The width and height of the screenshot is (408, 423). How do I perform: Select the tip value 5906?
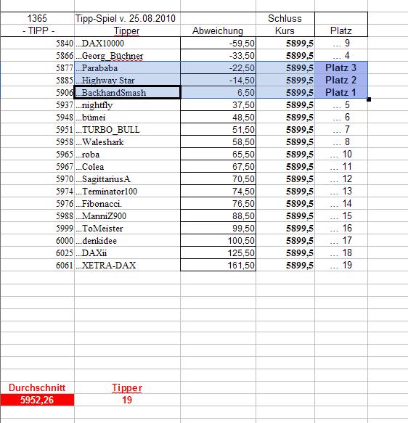click(37, 93)
